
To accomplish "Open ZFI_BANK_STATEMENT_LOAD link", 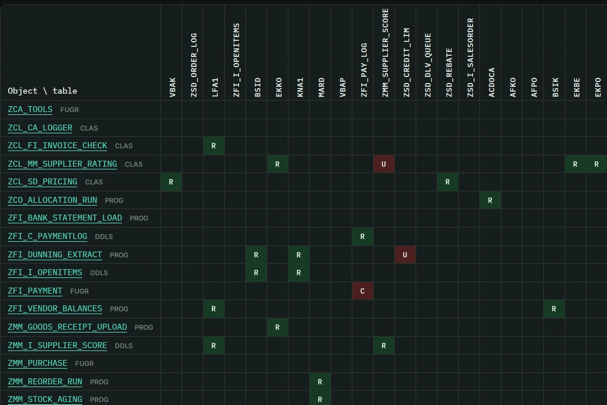I will pyautogui.click(x=65, y=218).
